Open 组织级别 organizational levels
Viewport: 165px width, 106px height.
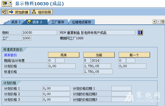(42, 12)
